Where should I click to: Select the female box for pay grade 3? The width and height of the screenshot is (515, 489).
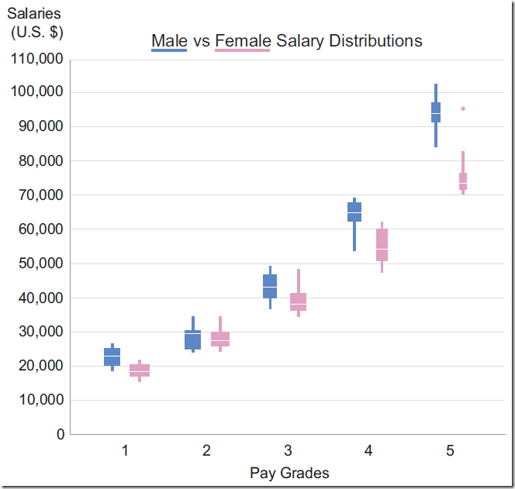coord(299,301)
